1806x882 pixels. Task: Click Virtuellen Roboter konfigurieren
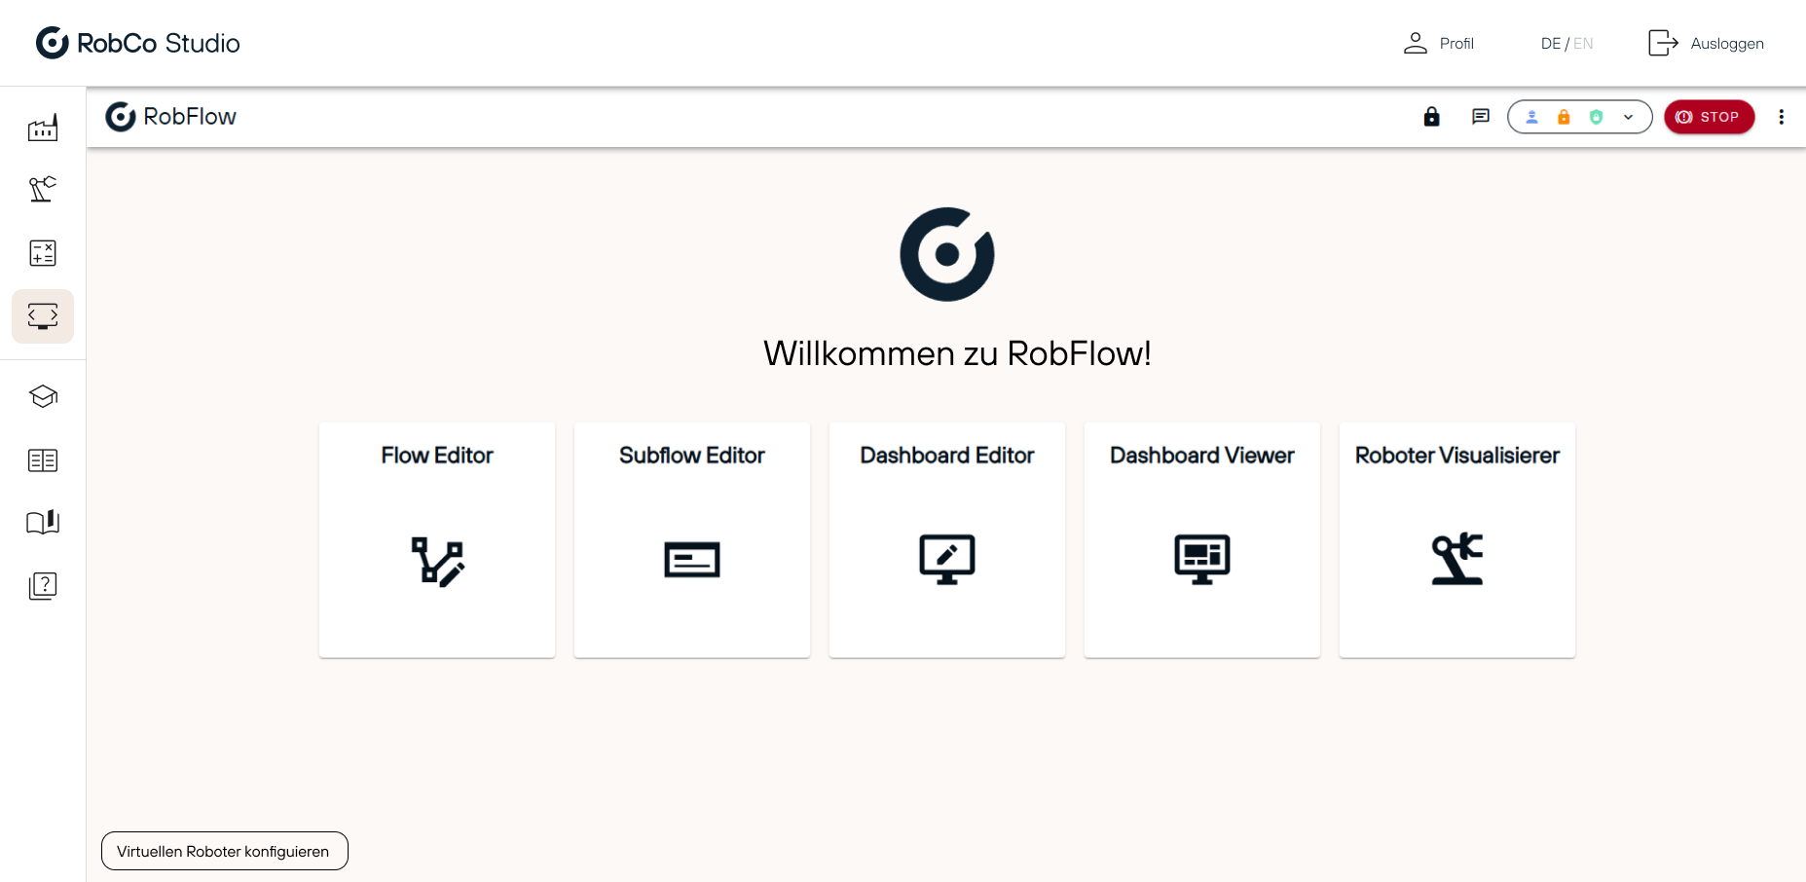tap(224, 851)
